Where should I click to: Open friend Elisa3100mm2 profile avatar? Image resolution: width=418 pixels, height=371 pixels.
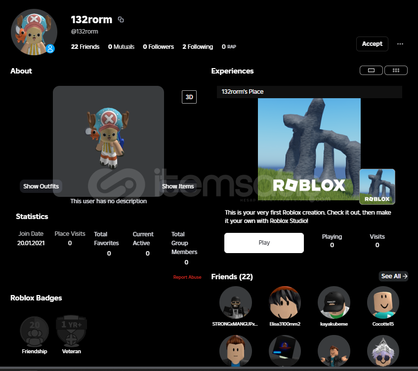click(285, 302)
